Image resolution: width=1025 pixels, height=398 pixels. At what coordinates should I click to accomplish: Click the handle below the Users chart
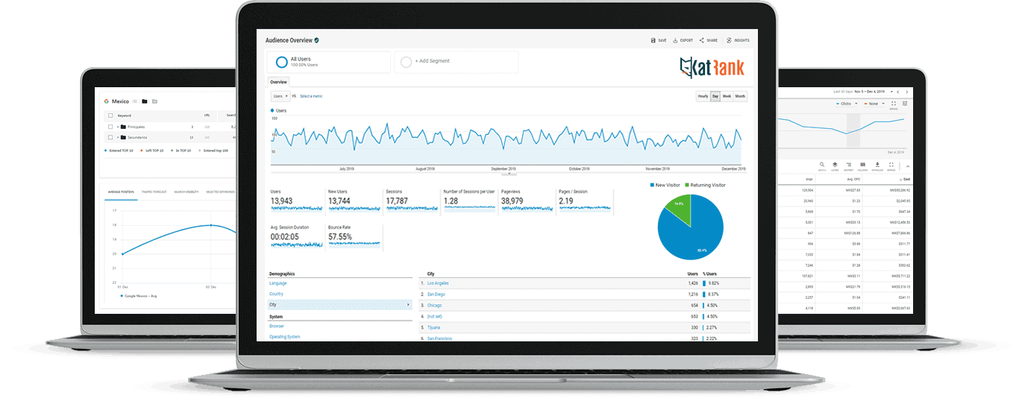[509, 174]
